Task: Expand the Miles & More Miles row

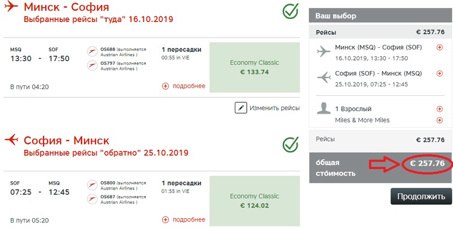Action: coord(440,120)
